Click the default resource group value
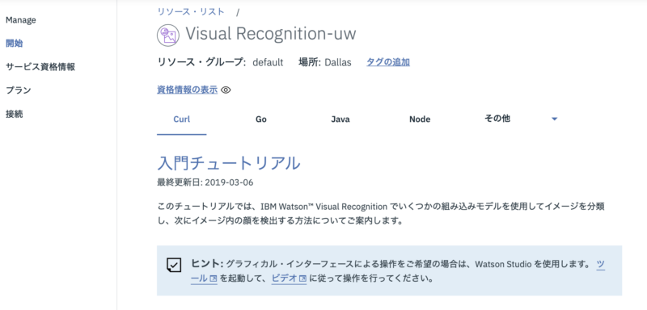 pyautogui.click(x=268, y=63)
